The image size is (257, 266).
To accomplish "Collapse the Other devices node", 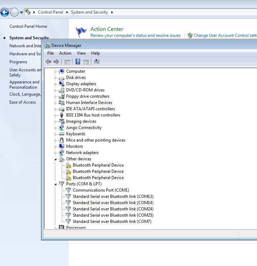I will point(55,159).
